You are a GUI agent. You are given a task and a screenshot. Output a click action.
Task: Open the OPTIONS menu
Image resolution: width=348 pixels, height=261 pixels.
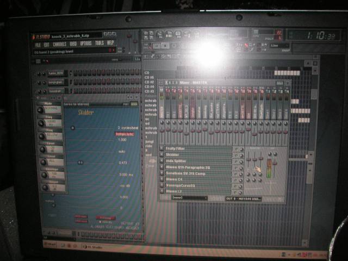(x=86, y=43)
